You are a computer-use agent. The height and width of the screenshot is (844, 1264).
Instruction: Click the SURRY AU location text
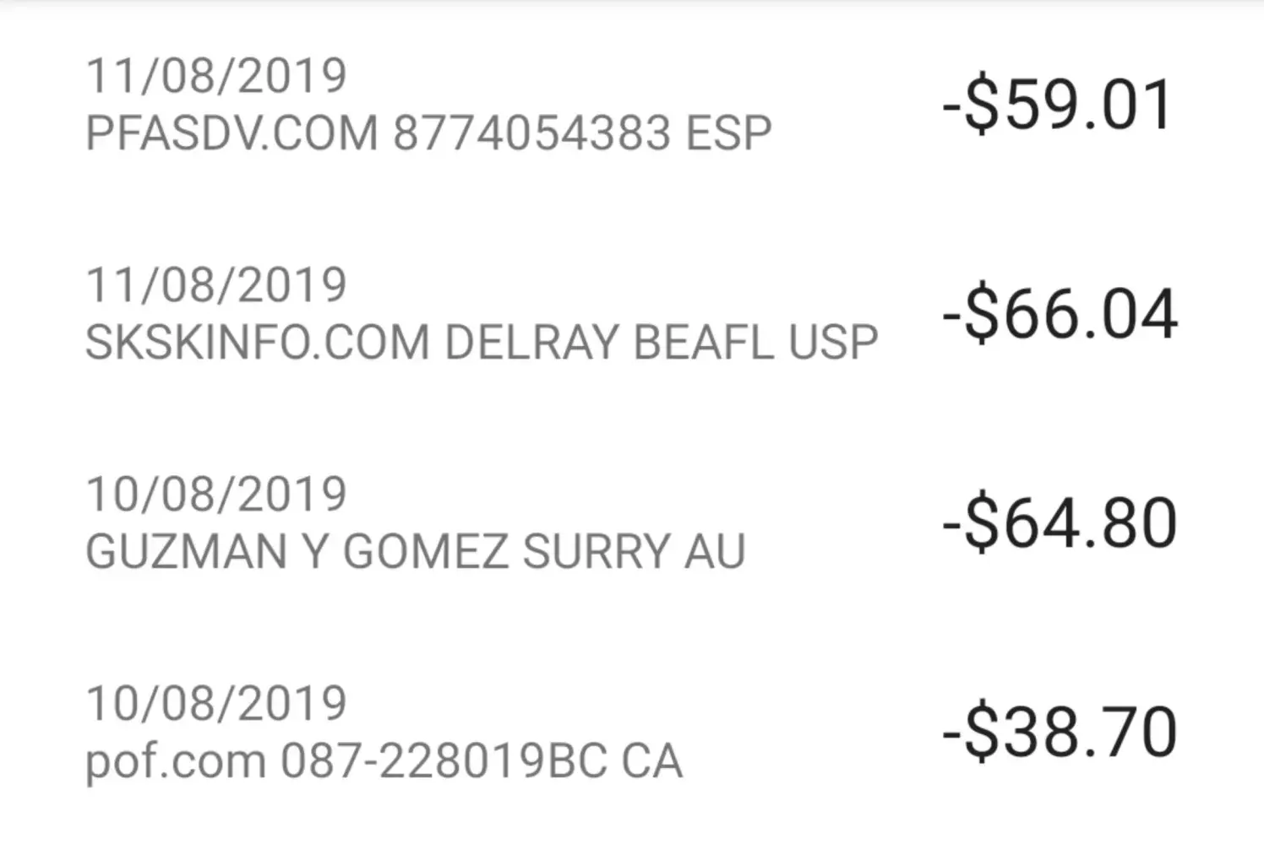coord(634,552)
